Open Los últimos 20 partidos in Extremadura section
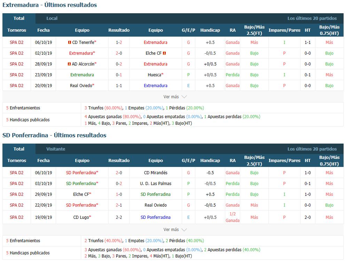 pos(312,18)
